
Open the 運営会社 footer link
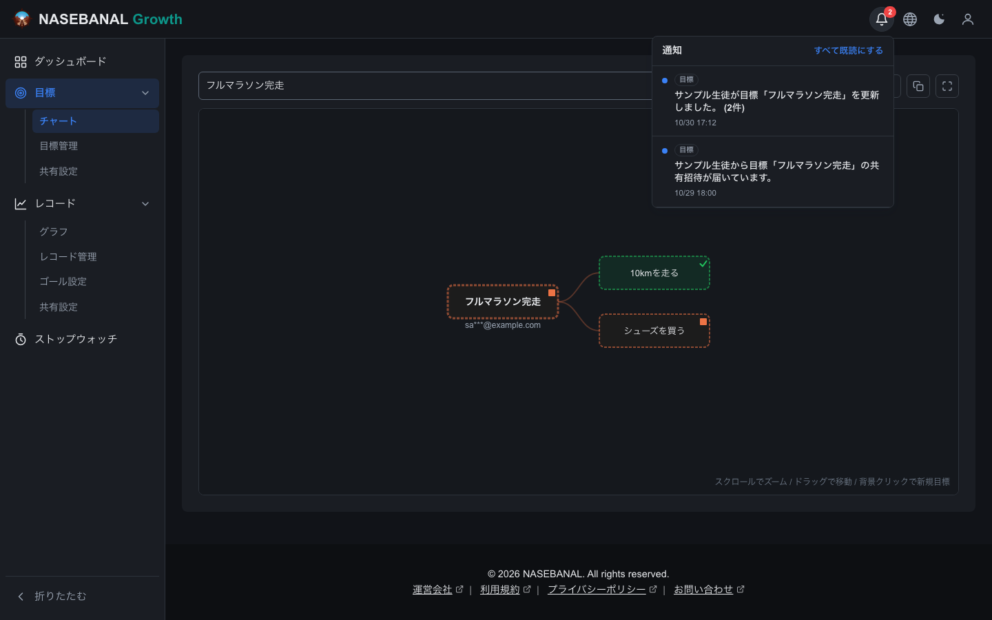click(x=433, y=589)
